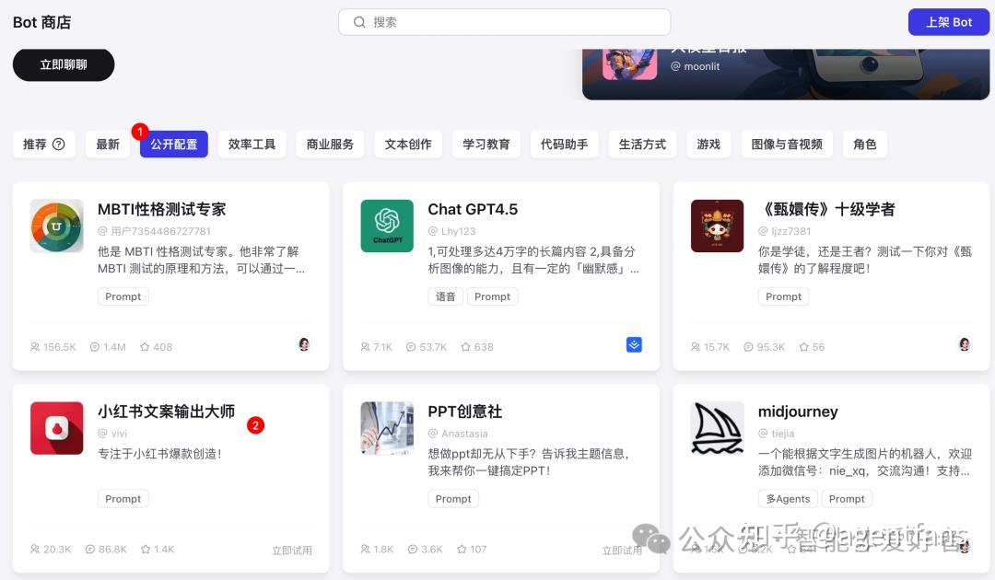Click the 上架 Bot button
This screenshot has width=995, height=580.
coord(949,21)
